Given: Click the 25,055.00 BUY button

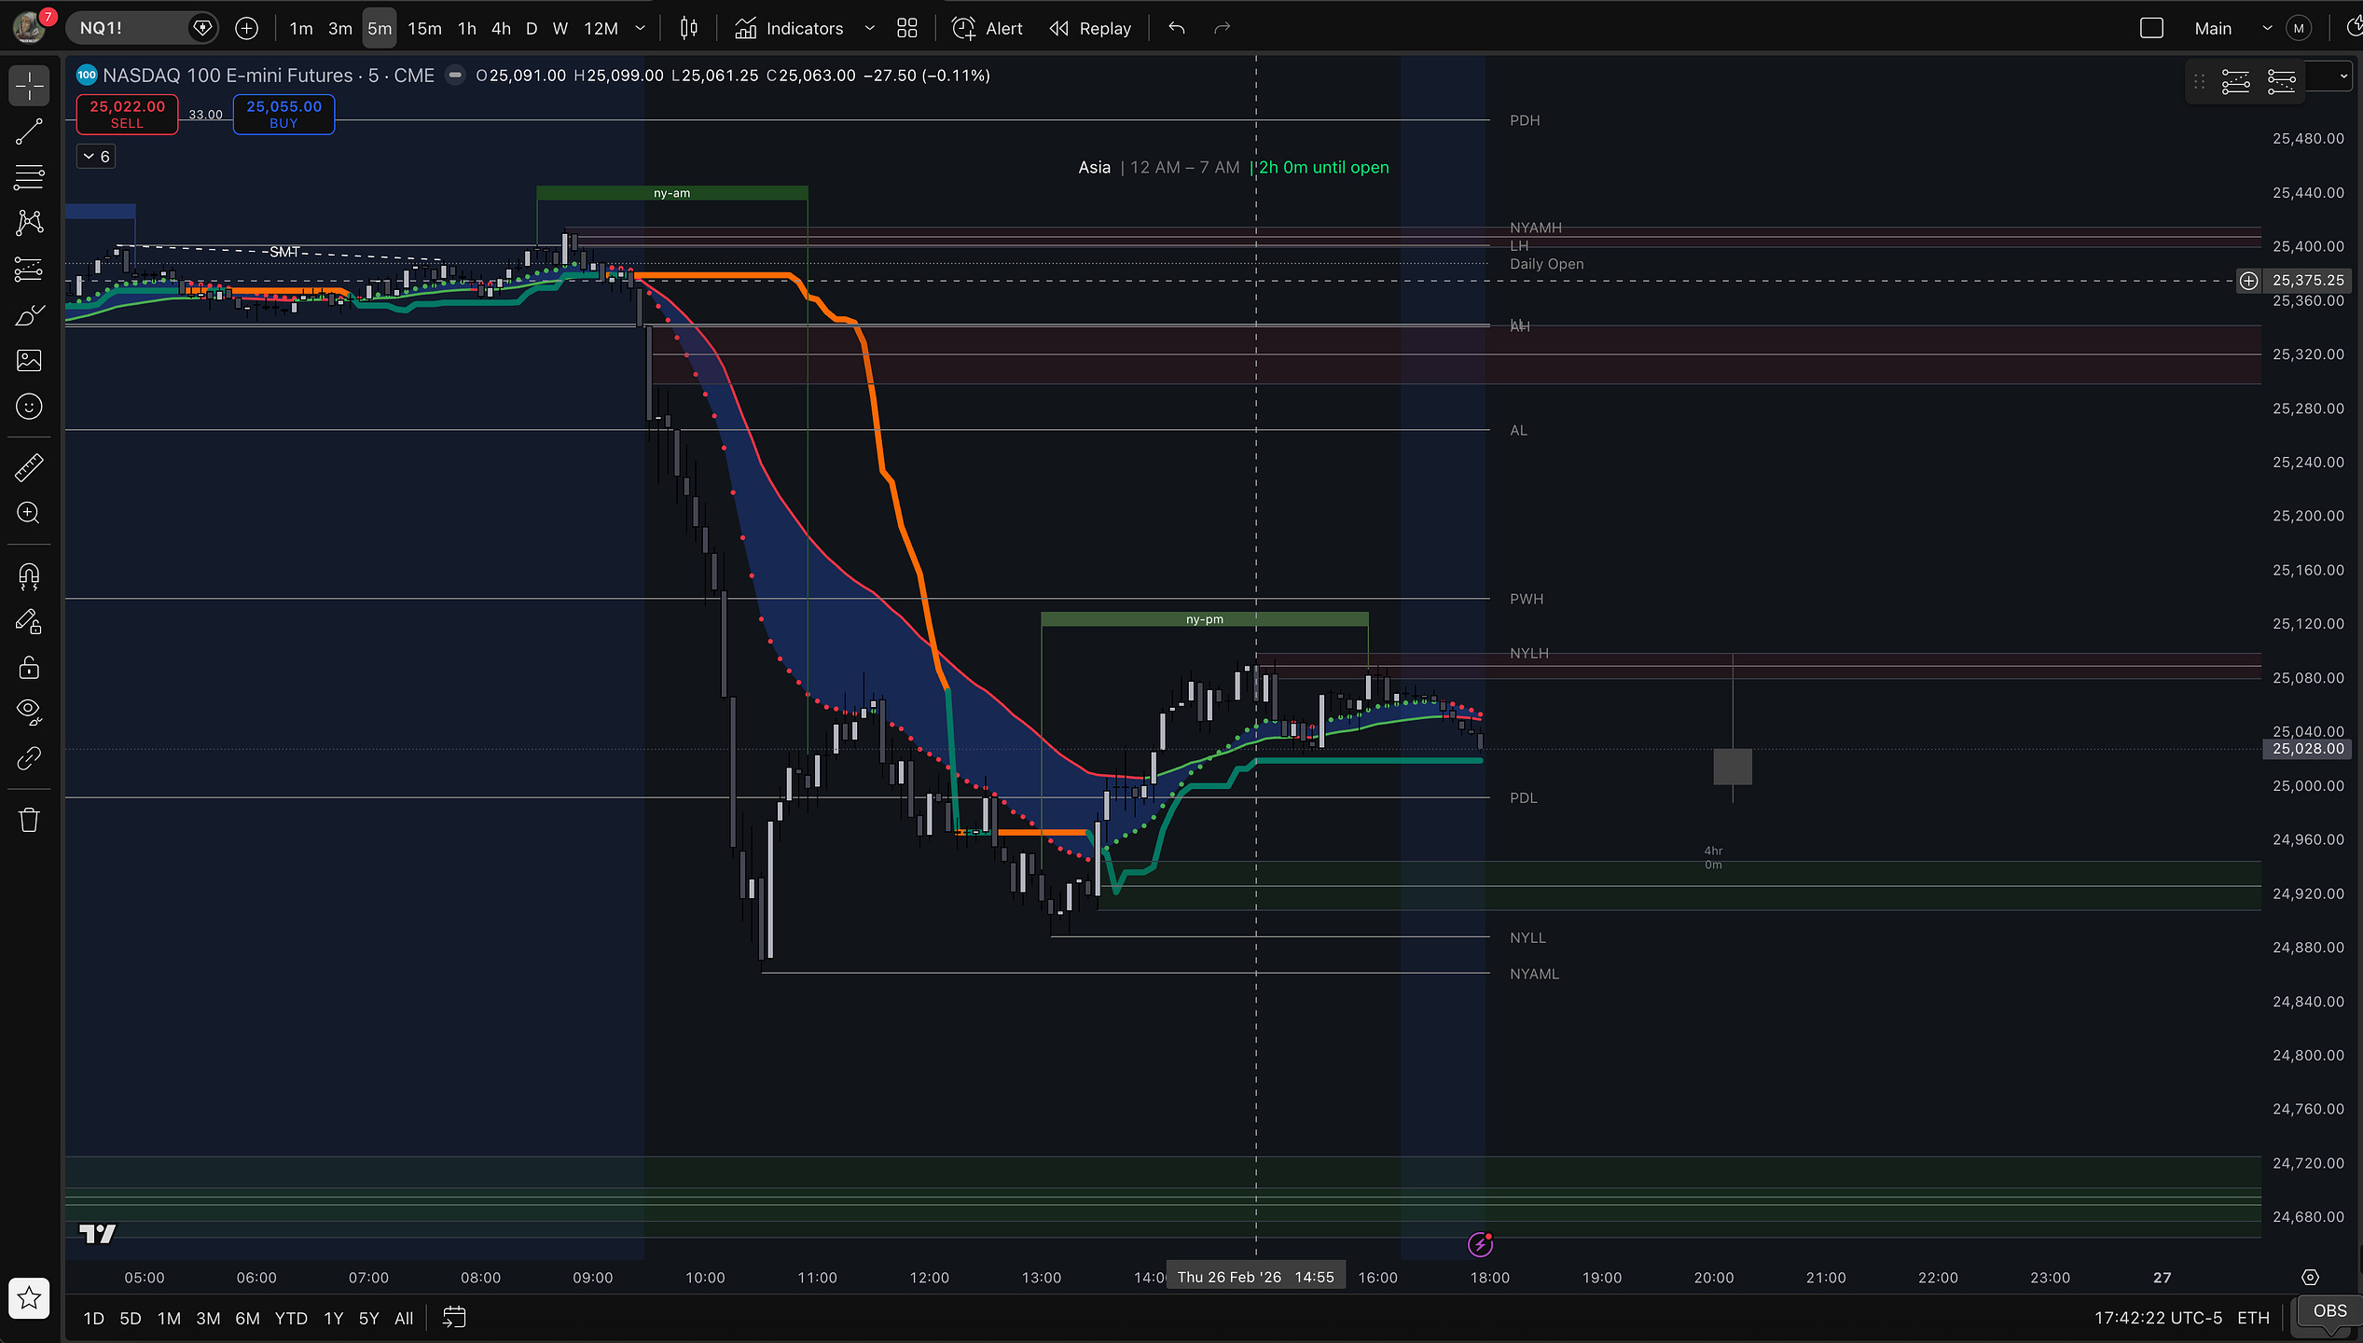Looking at the screenshot, I should click(x=283, y=115).
